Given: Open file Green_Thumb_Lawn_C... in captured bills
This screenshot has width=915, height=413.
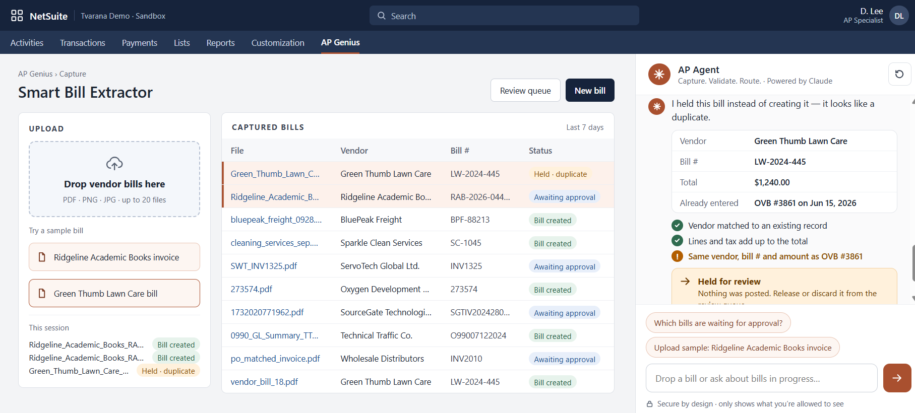Looking at the screenshot, I should 275,174.
